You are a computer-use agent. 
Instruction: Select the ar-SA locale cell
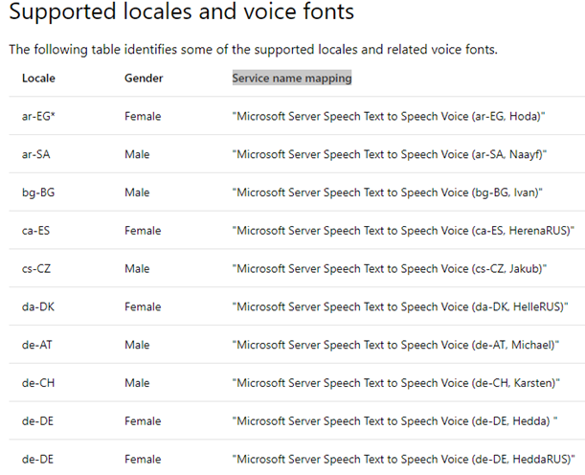click(x=36, y=154)
